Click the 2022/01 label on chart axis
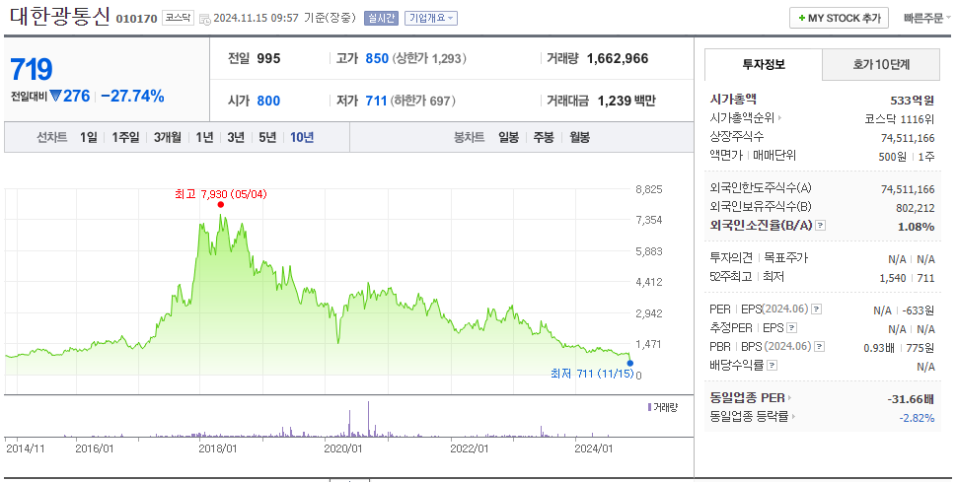This screenshot has height=482, width=957. click(x=470, y=448)
